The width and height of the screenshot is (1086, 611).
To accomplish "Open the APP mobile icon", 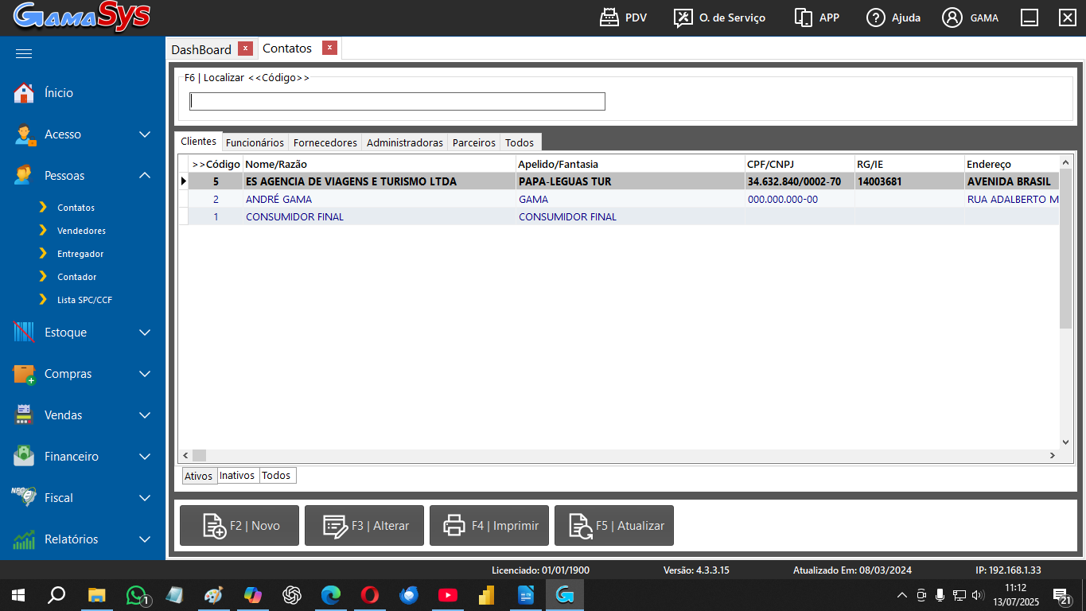I will click(803, 18).
